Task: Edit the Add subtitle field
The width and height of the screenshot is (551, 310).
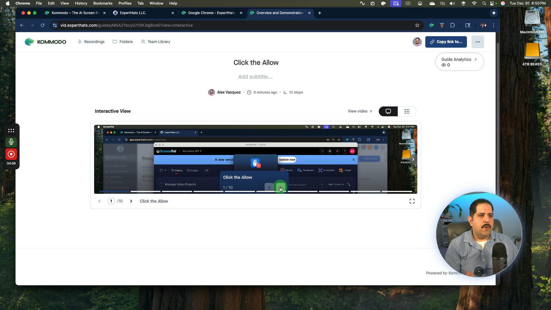Action: click(256, 77)
